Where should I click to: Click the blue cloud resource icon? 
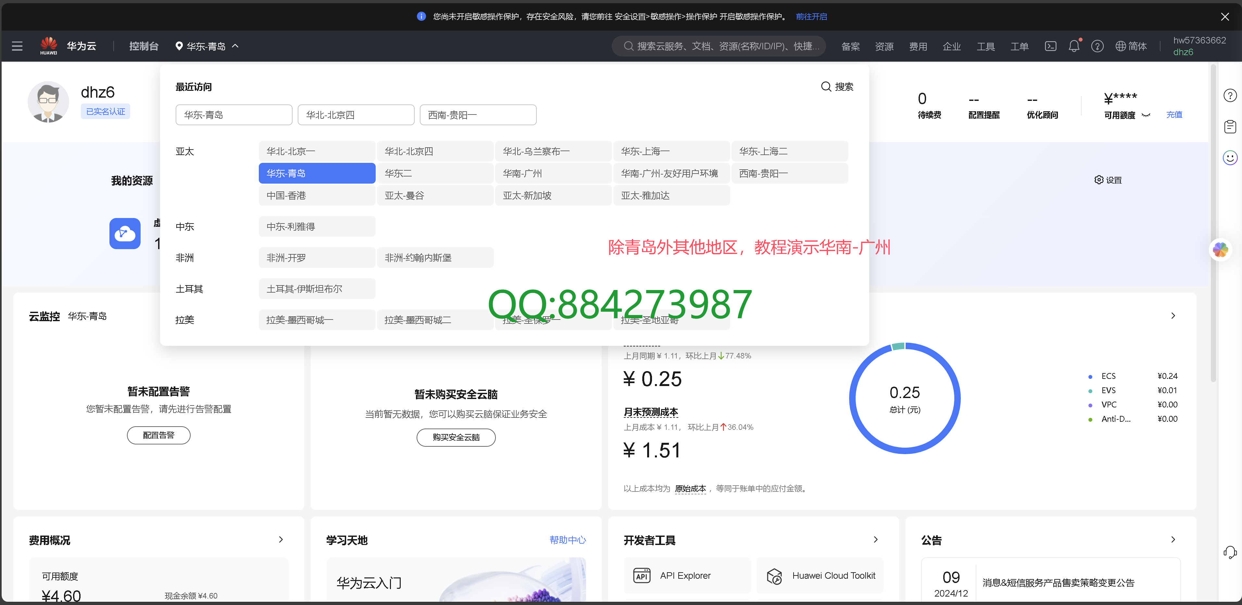125,234
